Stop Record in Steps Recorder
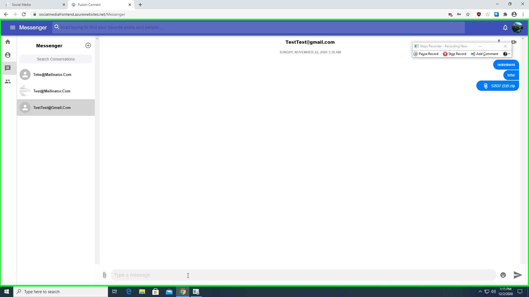This screenshot has height=297, width=529. click(x=455, y=54)
